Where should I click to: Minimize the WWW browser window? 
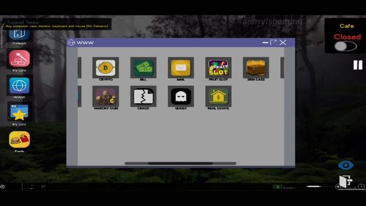point(265,42)
